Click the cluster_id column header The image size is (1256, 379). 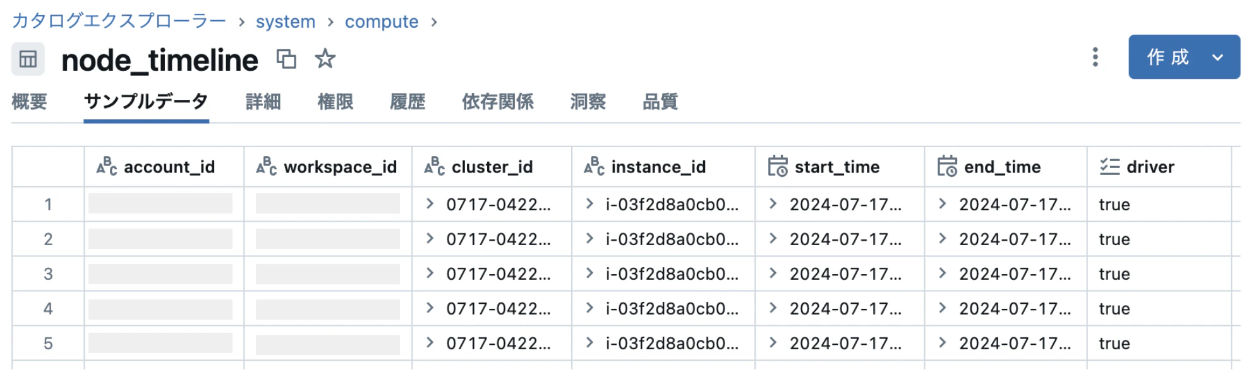tap(492, 167)
